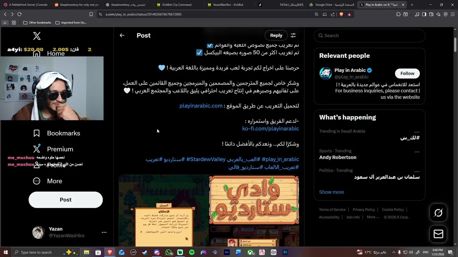
Task: Close the Play in Arabic X tab
Action: click(403, 5)
